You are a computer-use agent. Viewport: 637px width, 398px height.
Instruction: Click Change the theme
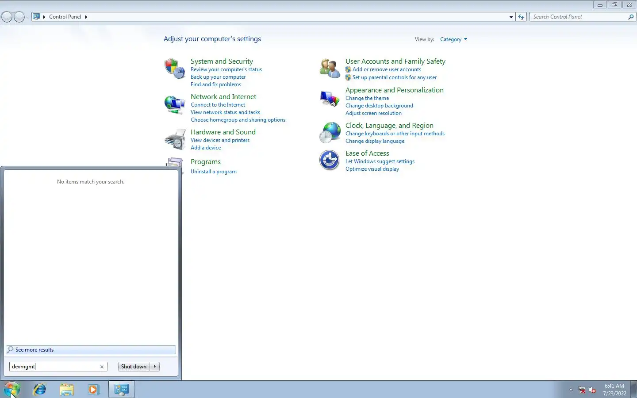pos(367,98)
